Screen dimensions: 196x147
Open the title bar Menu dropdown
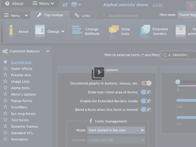pyautogui.click(x=43, y=3)
